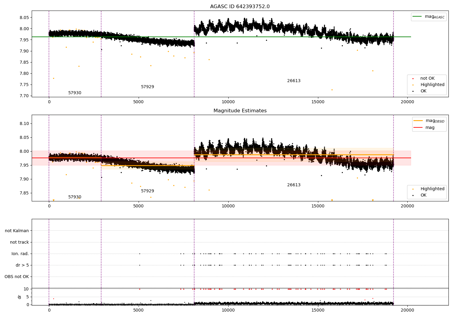Viewport: 453px width, 317px height.
Task: Click the "not track" row label
Action: point(19,242)
